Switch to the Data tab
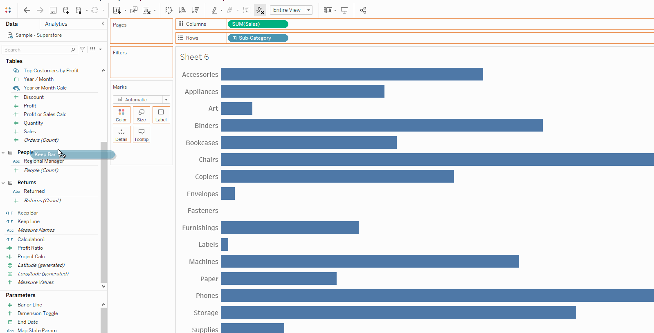 click(x=12, y=24)
